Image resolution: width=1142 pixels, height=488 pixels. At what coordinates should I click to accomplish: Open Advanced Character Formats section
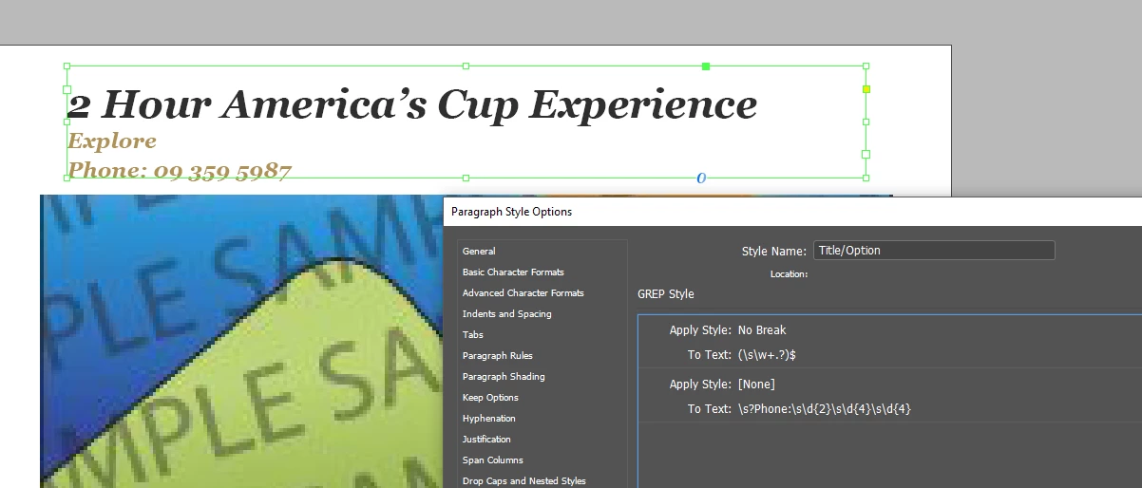(x=523, y=293)
